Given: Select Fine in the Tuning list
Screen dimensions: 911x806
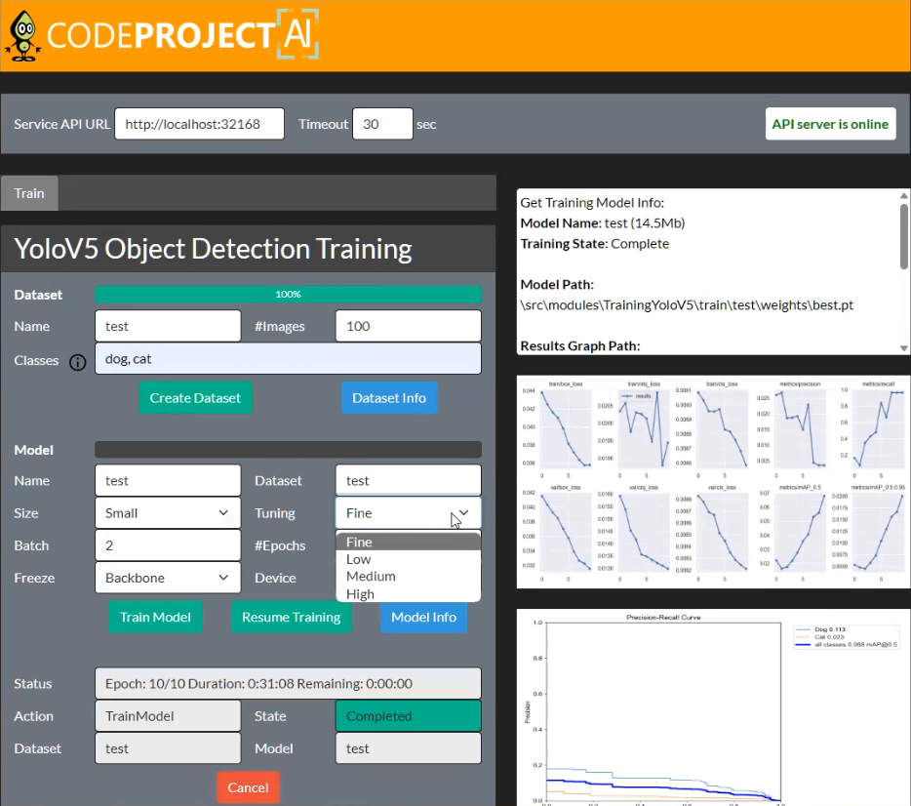Looking at the screenshot, I should pyautogui.click(x=408, y=543).
